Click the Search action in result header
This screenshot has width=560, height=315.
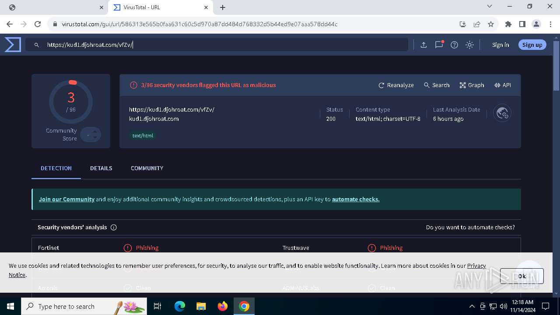click(x=437, y=85)
